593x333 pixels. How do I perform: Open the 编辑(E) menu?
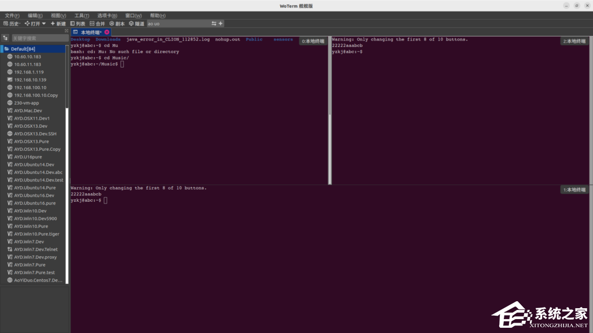coord(35,16)
